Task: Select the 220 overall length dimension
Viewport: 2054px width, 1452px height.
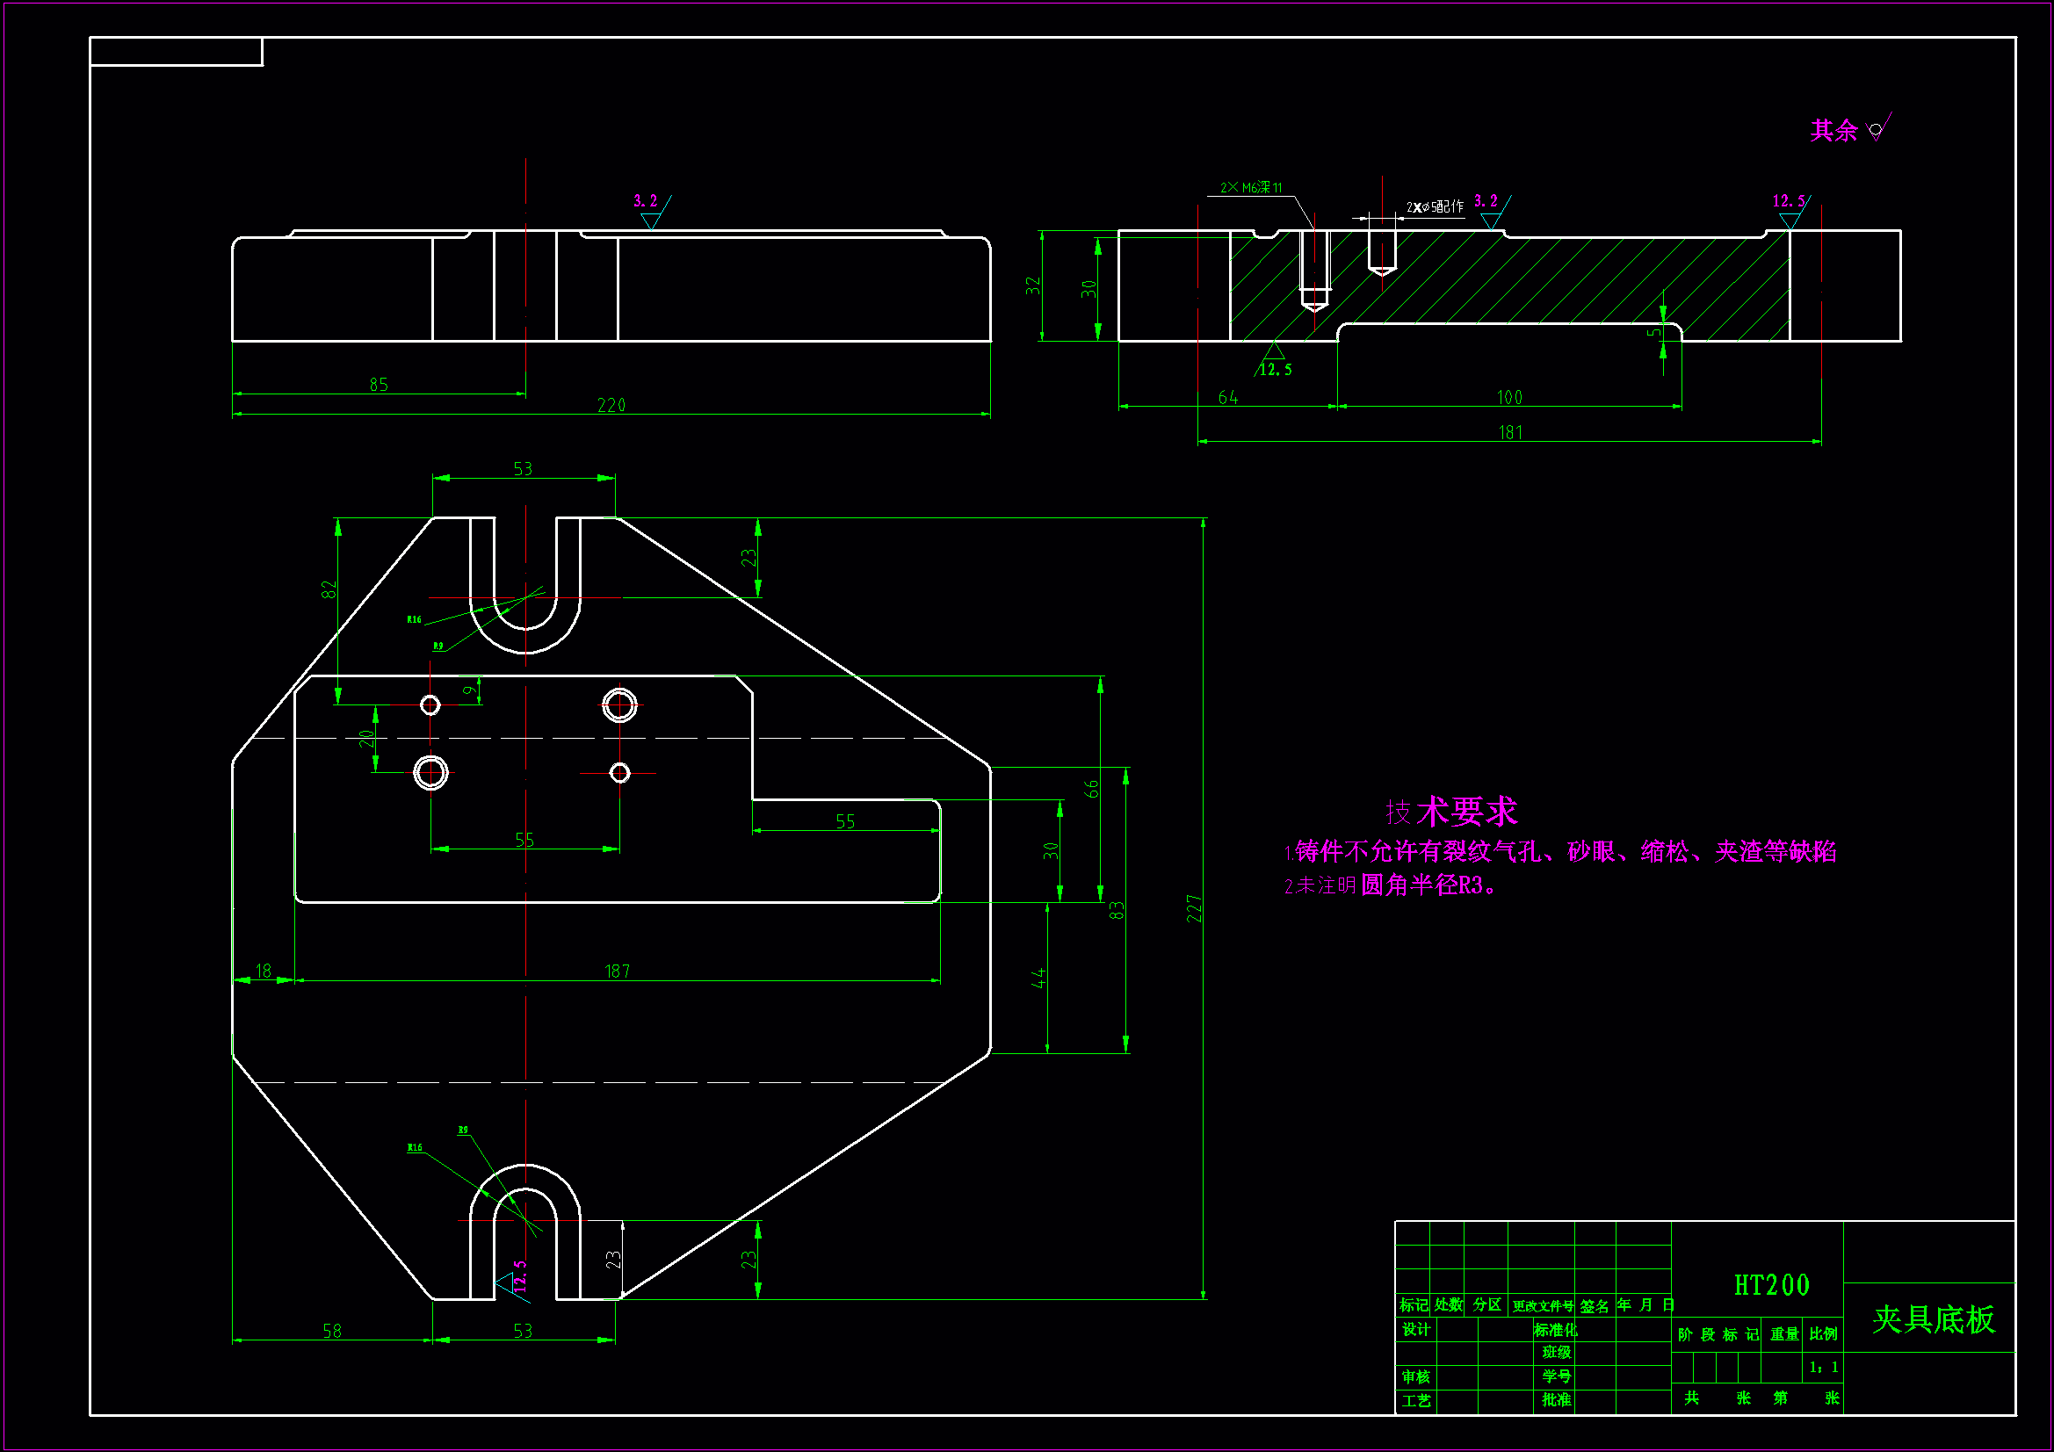Action: click(x=611, y=405)
